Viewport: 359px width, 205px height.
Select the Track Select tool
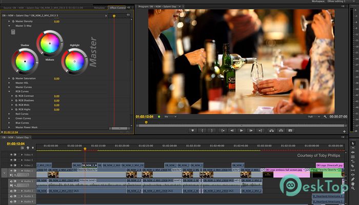point(353,148)
